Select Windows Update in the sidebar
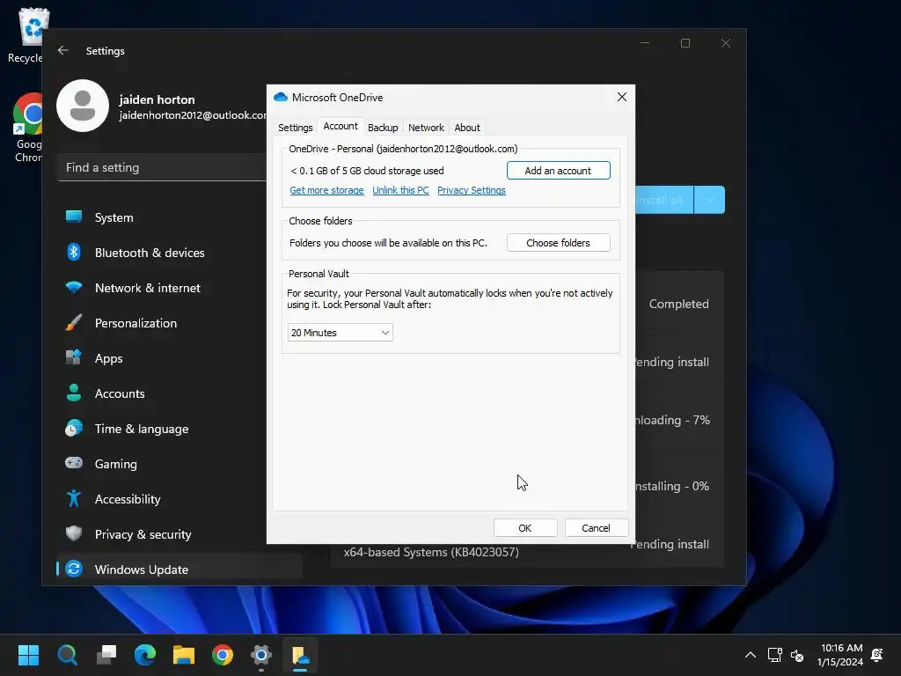The width and height of the screenshot is (901, 676). (179, 569)
